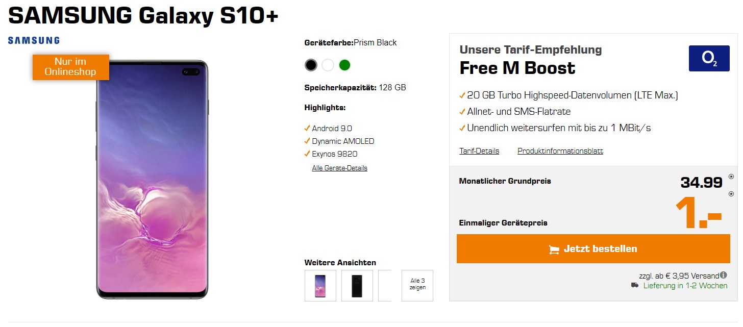This screenshot has width=743, height=327.
Task: Select Prism Black device color
Action: tap(311, 65)
